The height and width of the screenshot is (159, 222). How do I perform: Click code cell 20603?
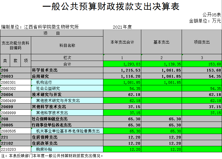(16, 76)
